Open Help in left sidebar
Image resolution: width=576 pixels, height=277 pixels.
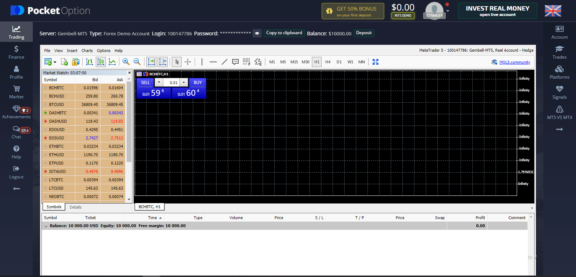(x=16, y=152)
